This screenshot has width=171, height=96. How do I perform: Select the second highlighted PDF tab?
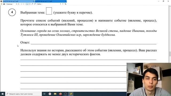tap(51, 1)
